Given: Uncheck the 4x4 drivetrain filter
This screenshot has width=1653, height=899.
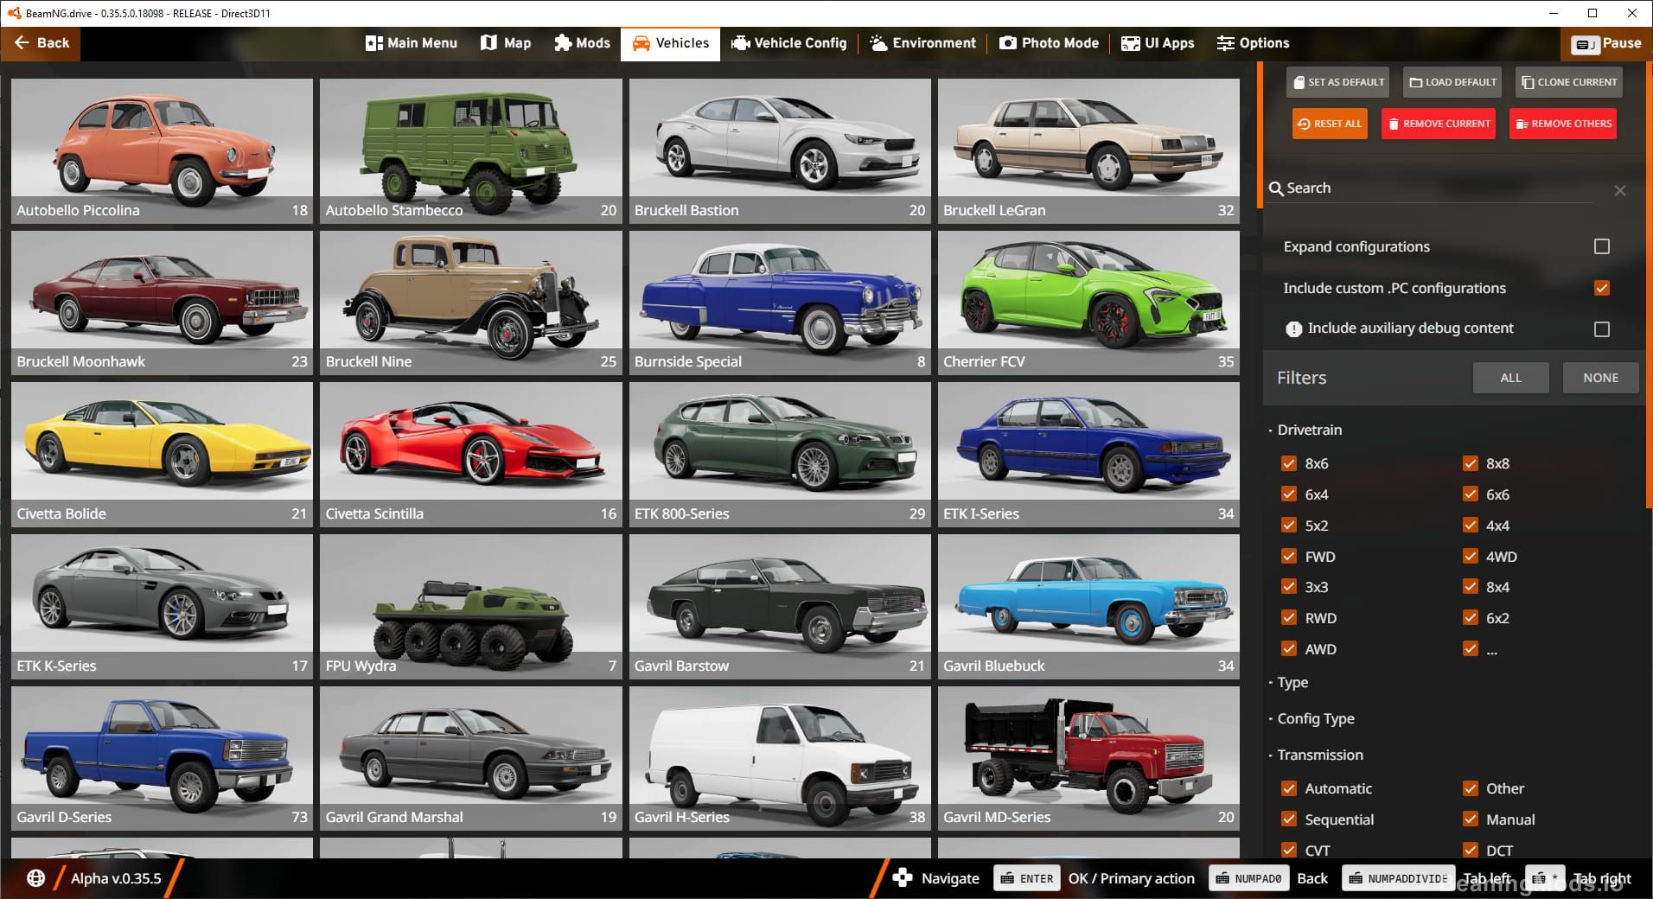Looking at the screenshot, I should [x=1471, y=526].
